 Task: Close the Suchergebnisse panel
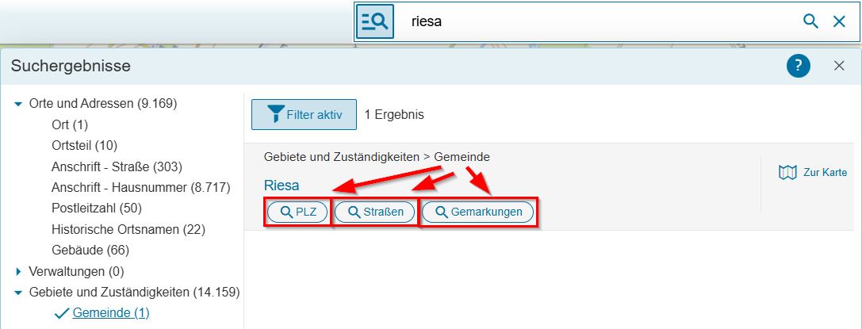pos(839,66)
